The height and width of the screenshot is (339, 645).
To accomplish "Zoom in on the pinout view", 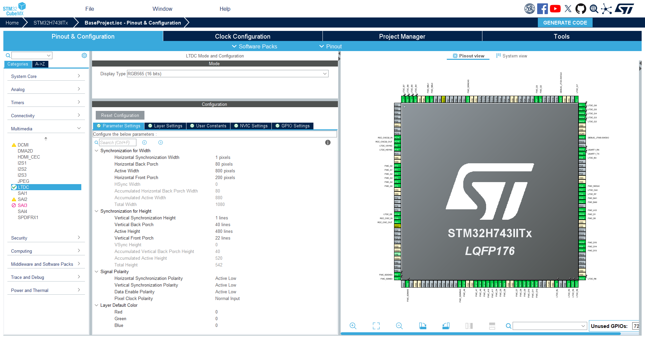I will point(353,326).
